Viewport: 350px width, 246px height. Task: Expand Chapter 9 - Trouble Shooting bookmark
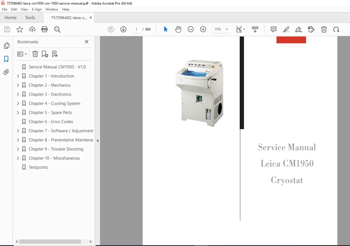coord(18,149)
